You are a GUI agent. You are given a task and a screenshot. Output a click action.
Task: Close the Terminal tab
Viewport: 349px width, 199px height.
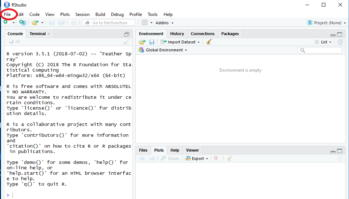click(49, 34)
